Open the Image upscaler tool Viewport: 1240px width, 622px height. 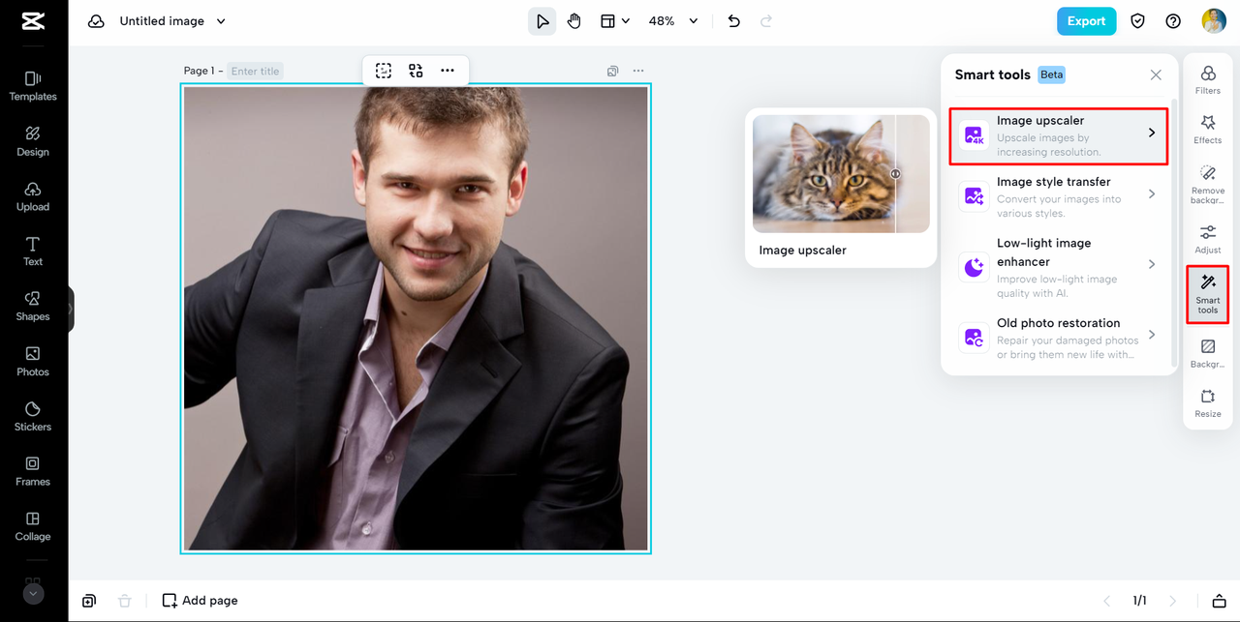1058,136
